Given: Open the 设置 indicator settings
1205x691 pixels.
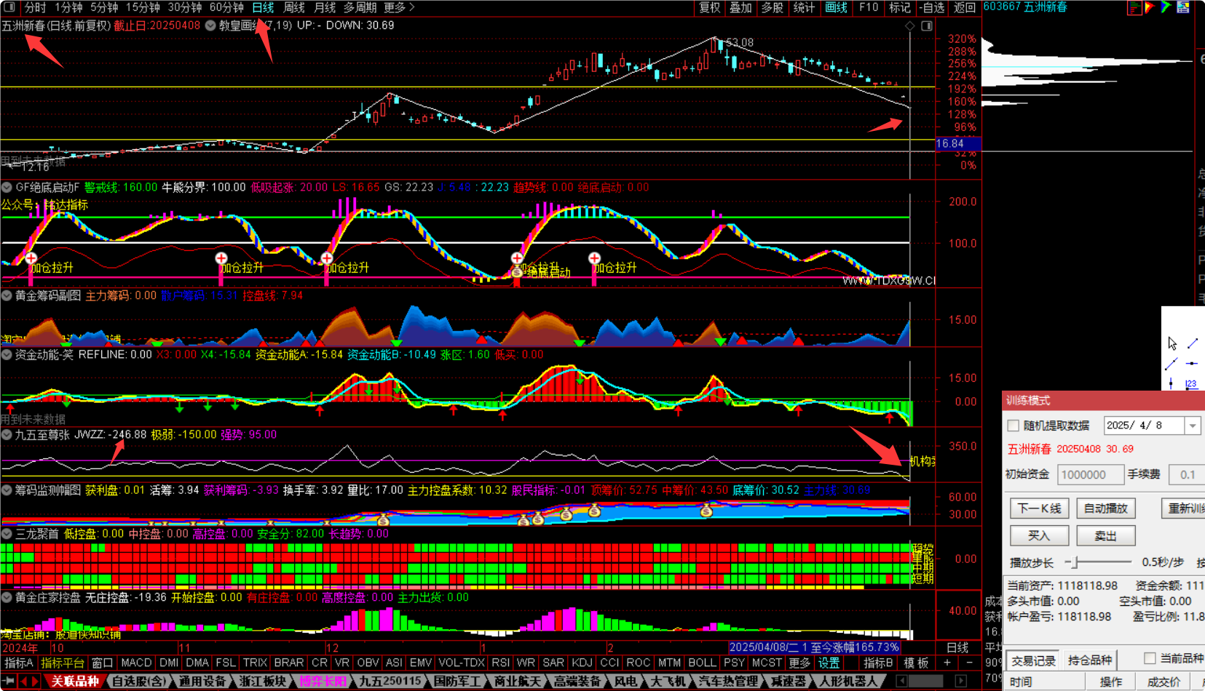Looking at the screenshot, I should [x=829, y=663].
